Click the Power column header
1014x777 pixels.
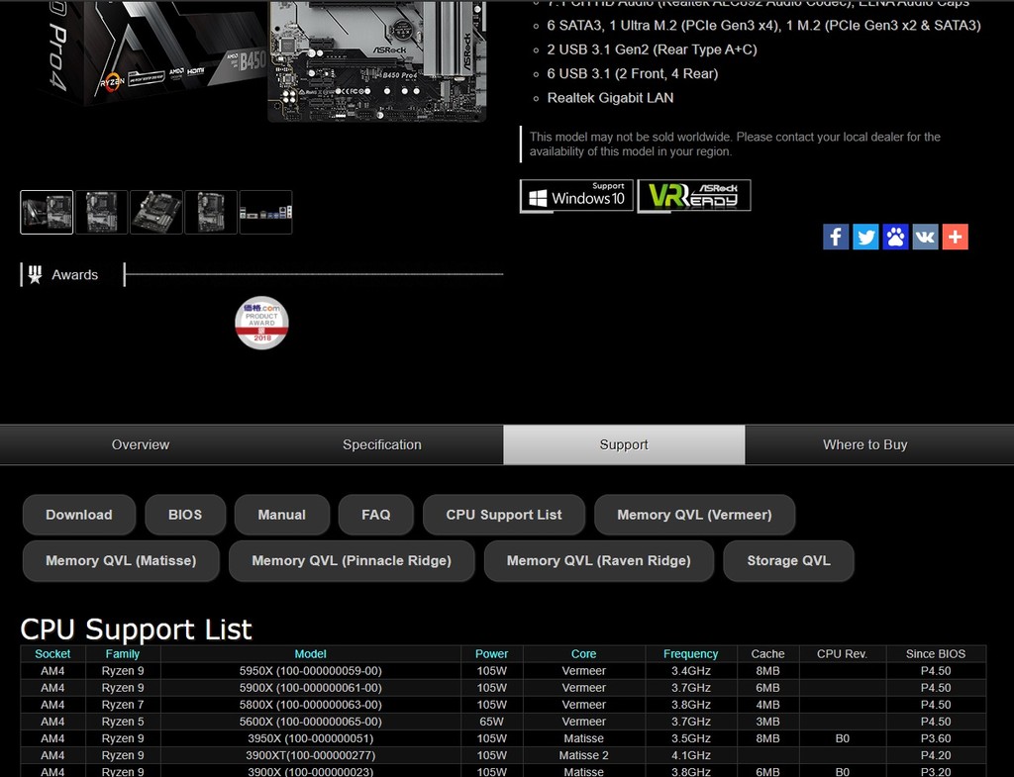point(491,654)
